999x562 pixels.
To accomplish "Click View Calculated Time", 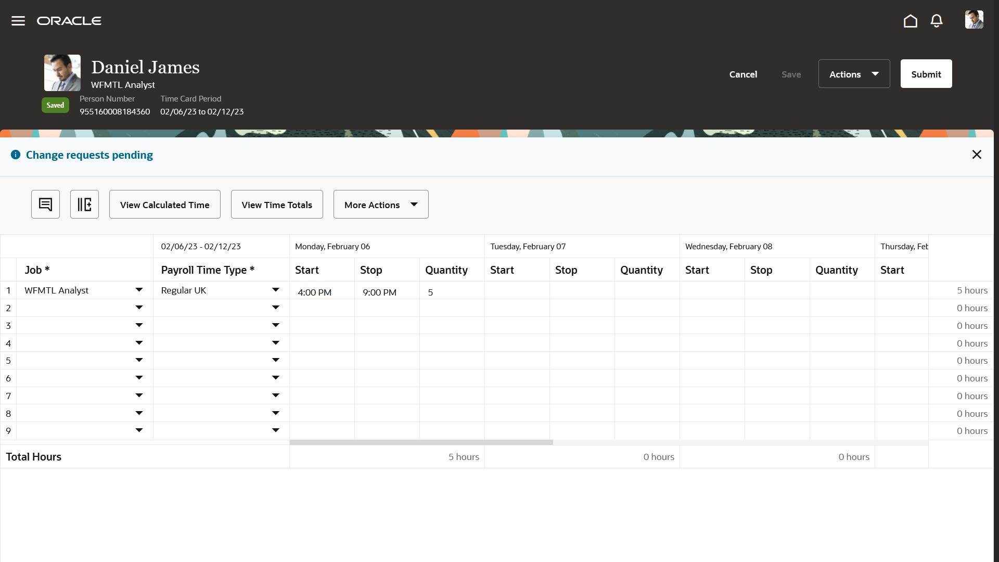I will [x=164, y=204].
